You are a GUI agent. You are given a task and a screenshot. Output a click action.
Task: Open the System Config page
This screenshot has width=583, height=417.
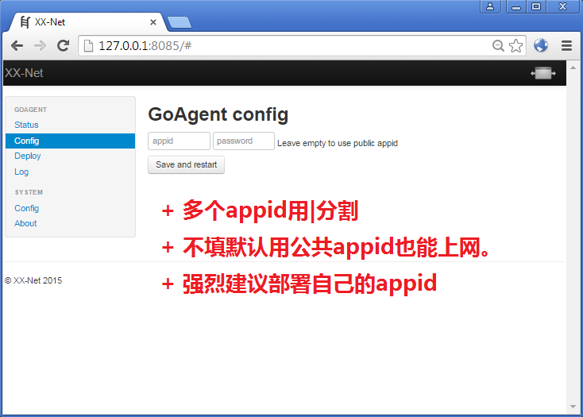click(26, 208)
